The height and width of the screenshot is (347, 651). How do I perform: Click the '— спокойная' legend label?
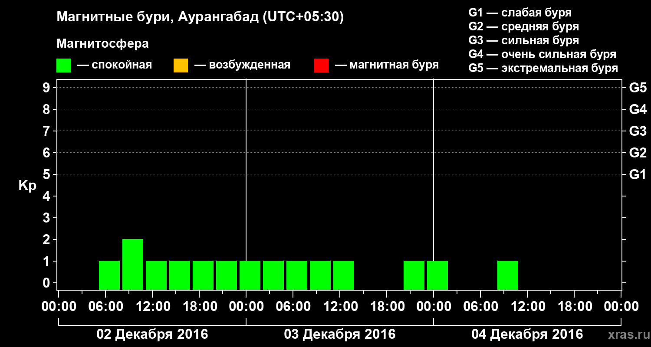coord(115,65)
